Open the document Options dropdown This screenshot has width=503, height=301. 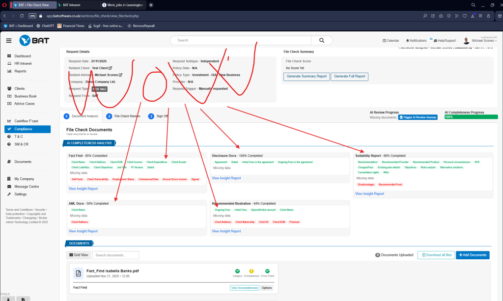(x=267, y=288)
